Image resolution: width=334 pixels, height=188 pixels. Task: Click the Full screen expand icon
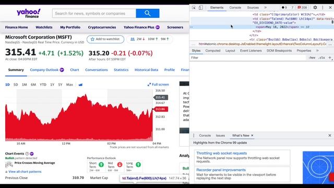pyautogui.click(x=149, y=85)
